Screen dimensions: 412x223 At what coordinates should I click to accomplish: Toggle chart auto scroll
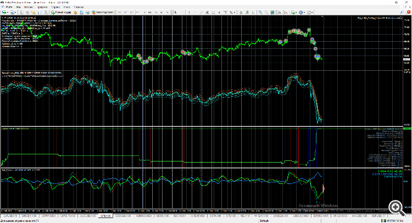click(x=280, y=12)
